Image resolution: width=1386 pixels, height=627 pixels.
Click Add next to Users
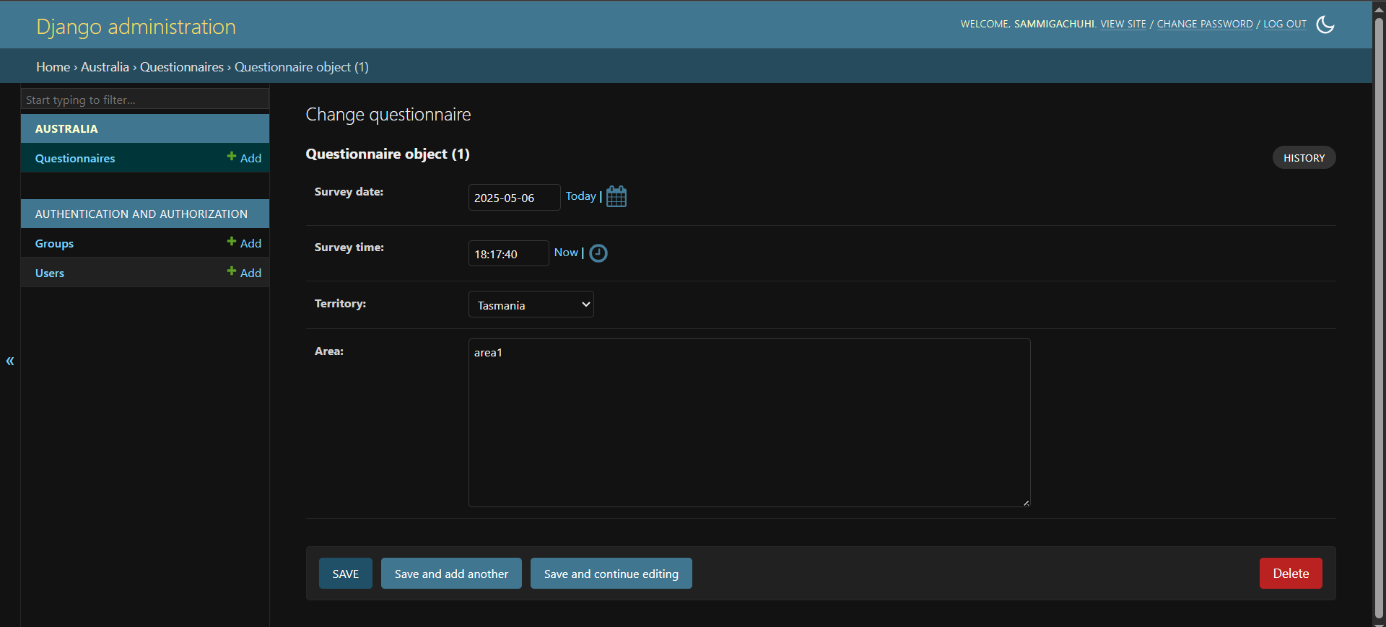point(245,273)
